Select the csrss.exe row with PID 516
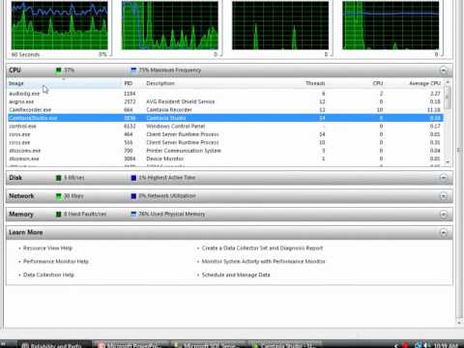 [225, 142]
